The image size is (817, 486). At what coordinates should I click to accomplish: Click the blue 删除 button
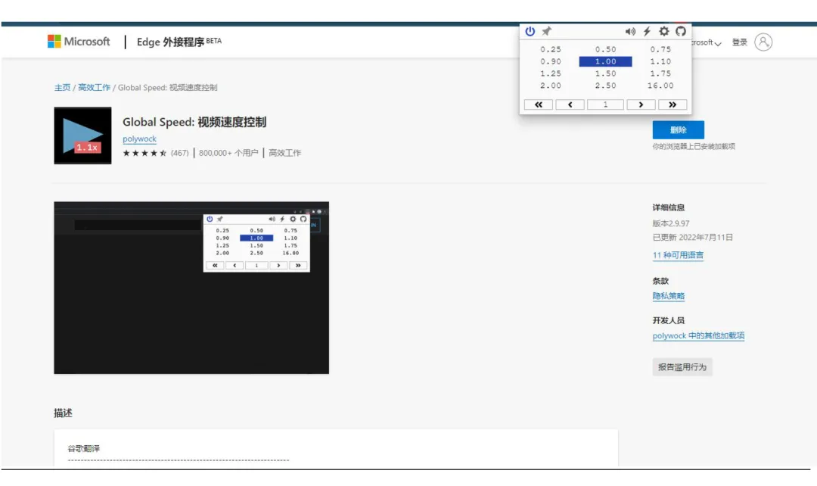(678, 130)
